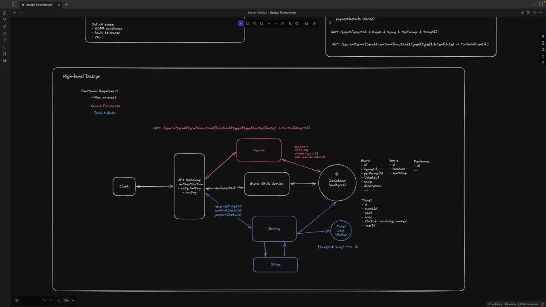This screenshot has width=546, height=307.
Task: Open canvas icon in the ribbon
Action: (5, 26)
